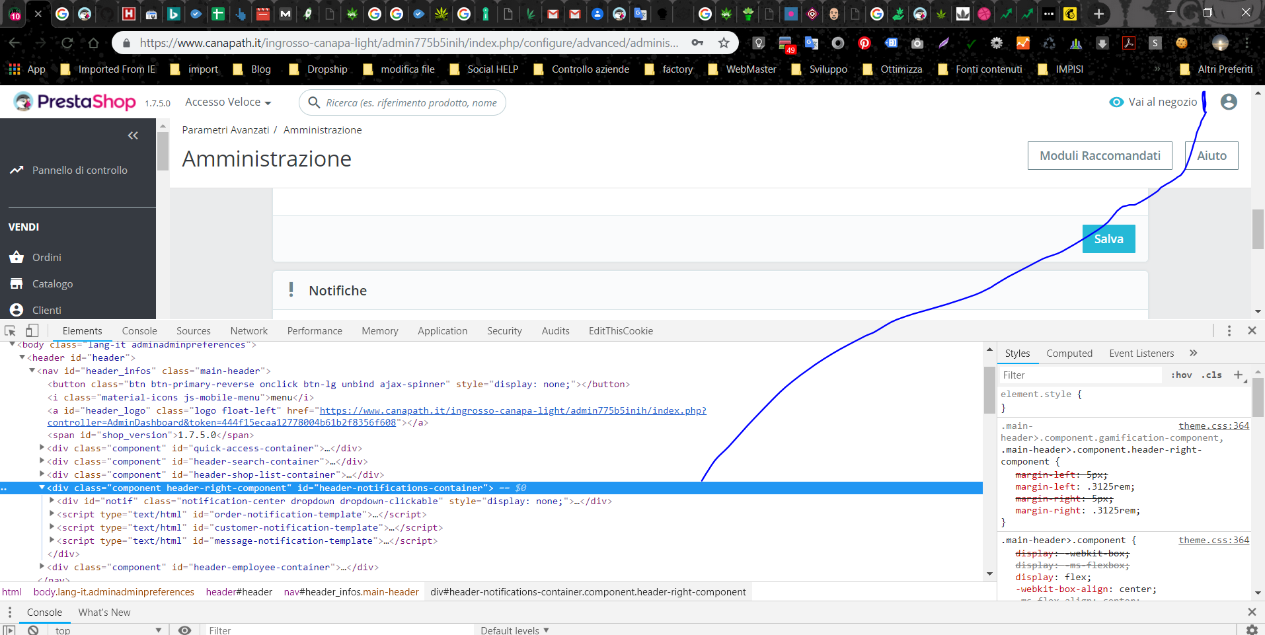Activate DevTools element inspector icon
The image size is (1265, 635).
pos(10,331)
